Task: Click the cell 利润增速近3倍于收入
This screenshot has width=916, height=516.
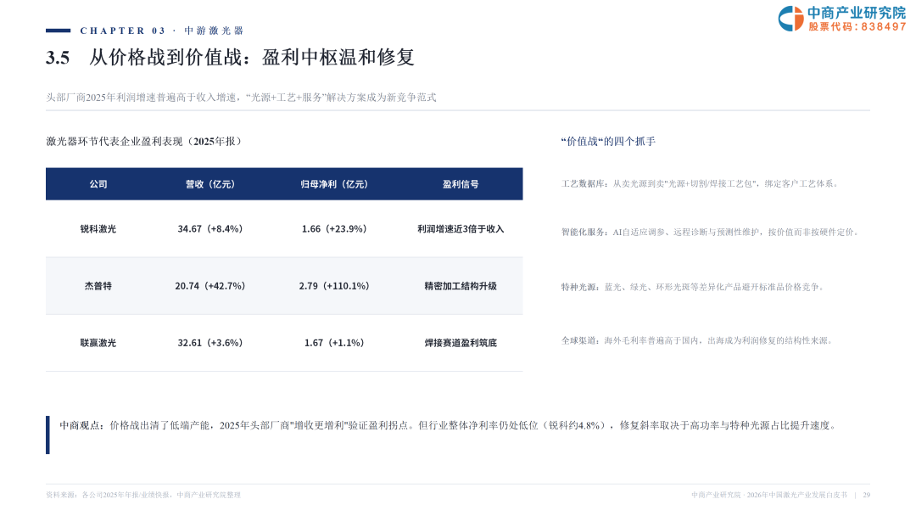Action: tap(461, 229)
